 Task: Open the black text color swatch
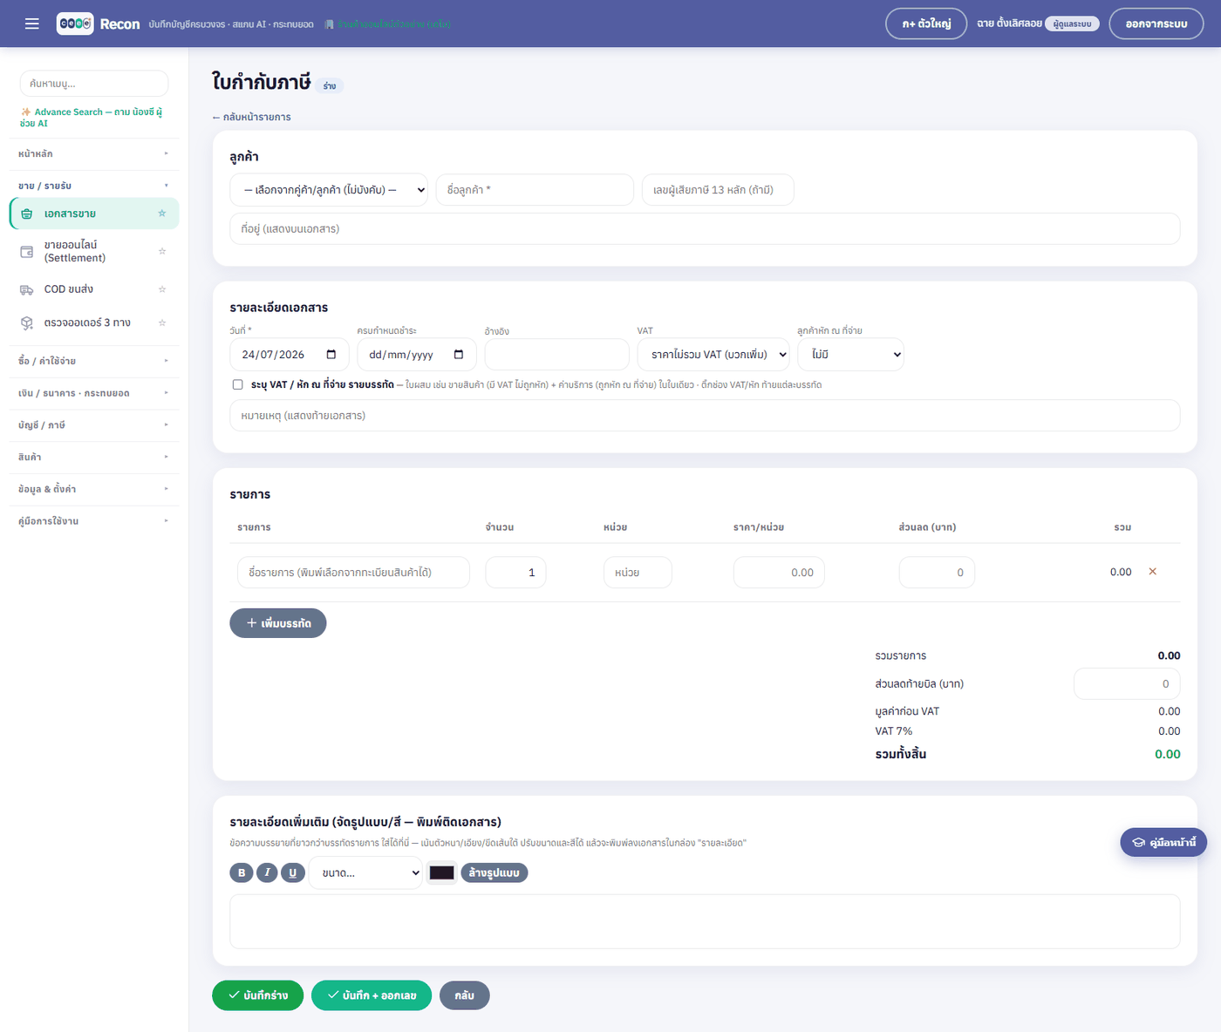(442, 872)
